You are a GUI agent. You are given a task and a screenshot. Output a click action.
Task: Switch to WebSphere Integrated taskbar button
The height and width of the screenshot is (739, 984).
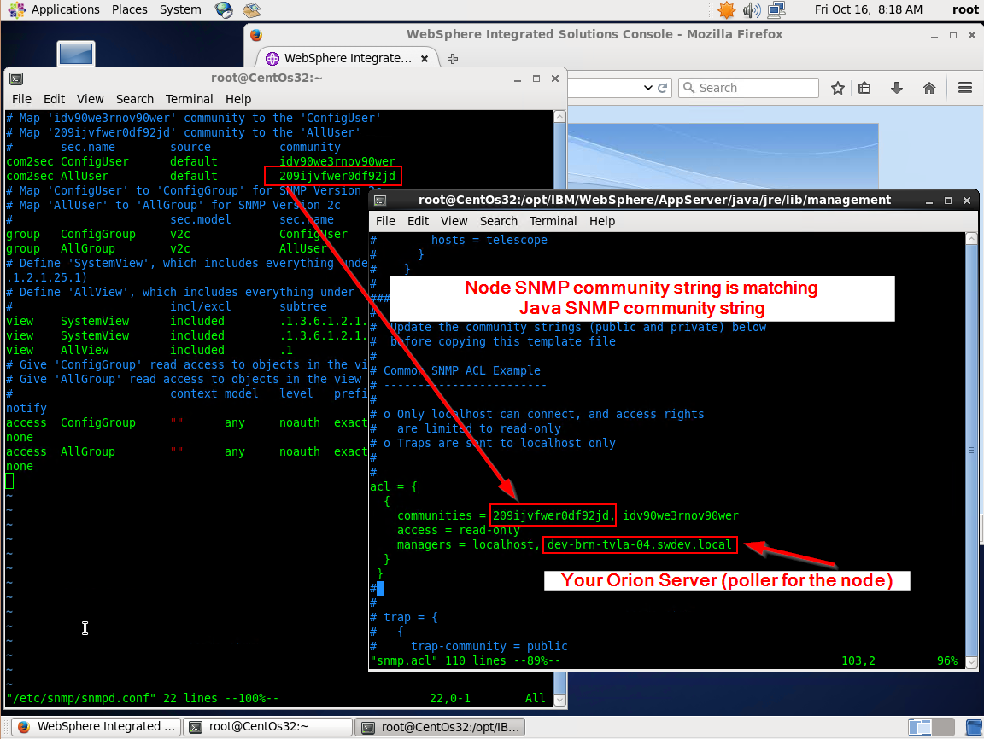pos(97,726)
